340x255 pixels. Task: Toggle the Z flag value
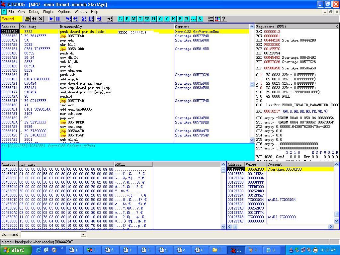261,88
